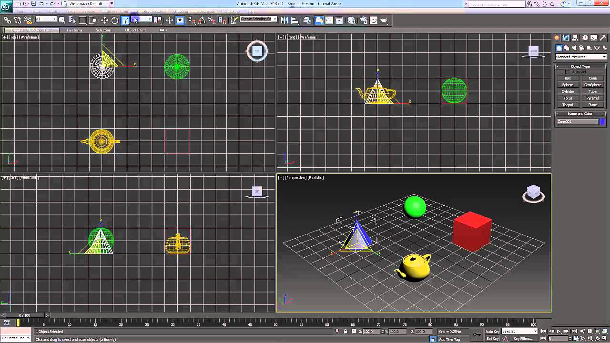Open the Material Editor icon
The image size is (610, 343).
(351, 20)
